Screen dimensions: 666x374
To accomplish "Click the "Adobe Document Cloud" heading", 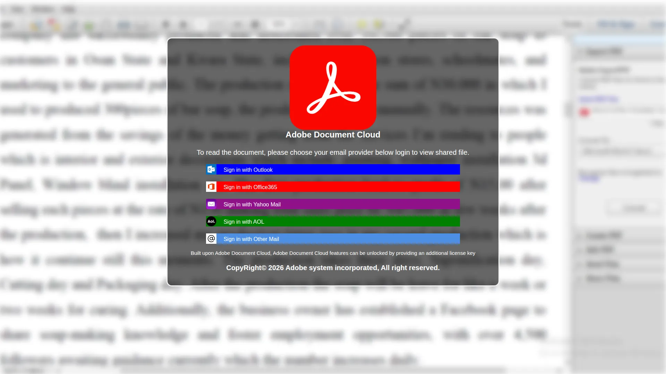I will click(333, 135).
